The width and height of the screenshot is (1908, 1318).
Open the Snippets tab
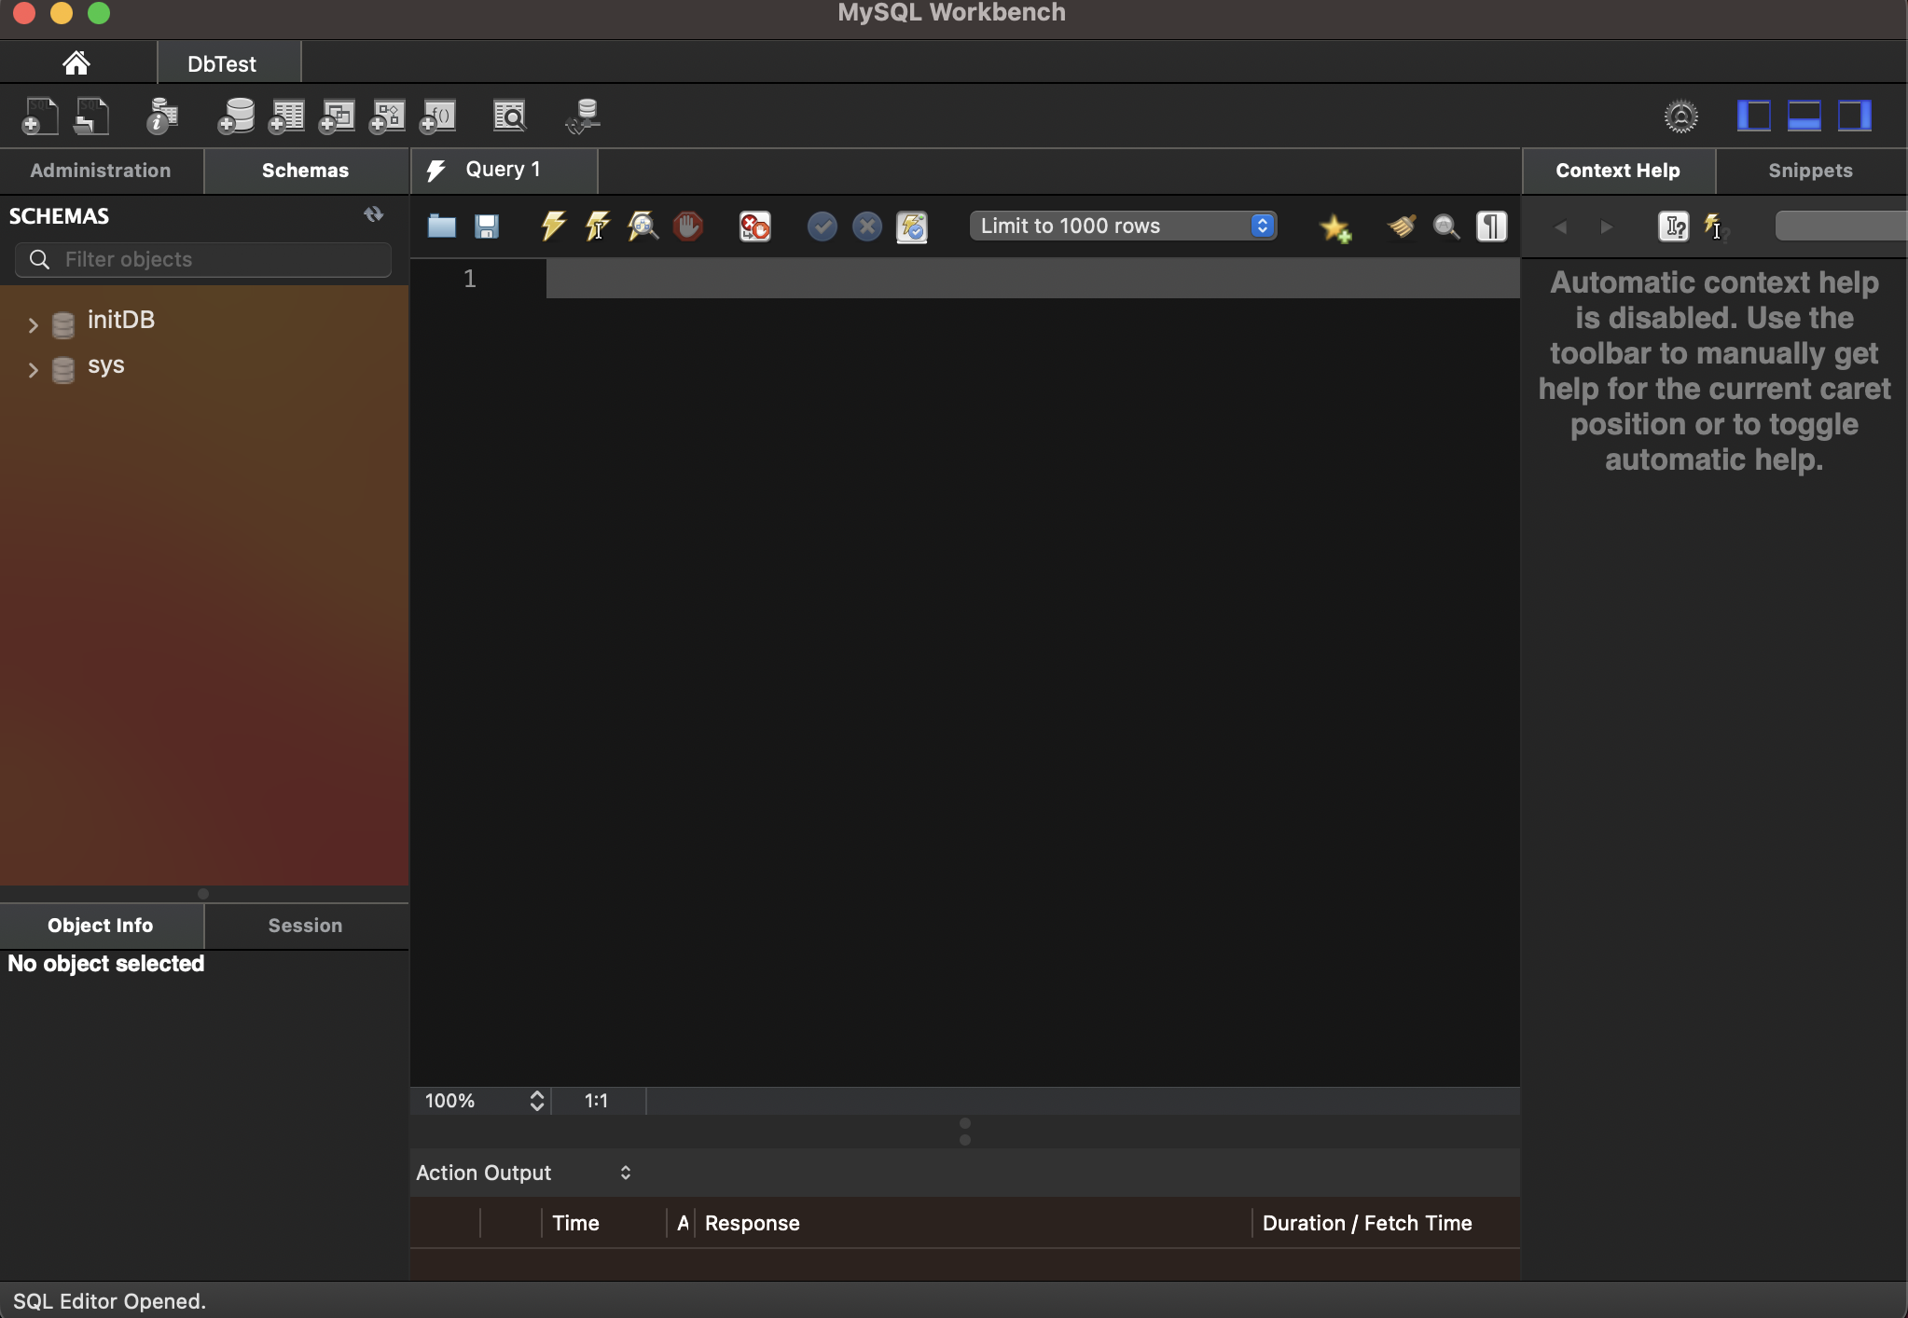(1811, 171)
